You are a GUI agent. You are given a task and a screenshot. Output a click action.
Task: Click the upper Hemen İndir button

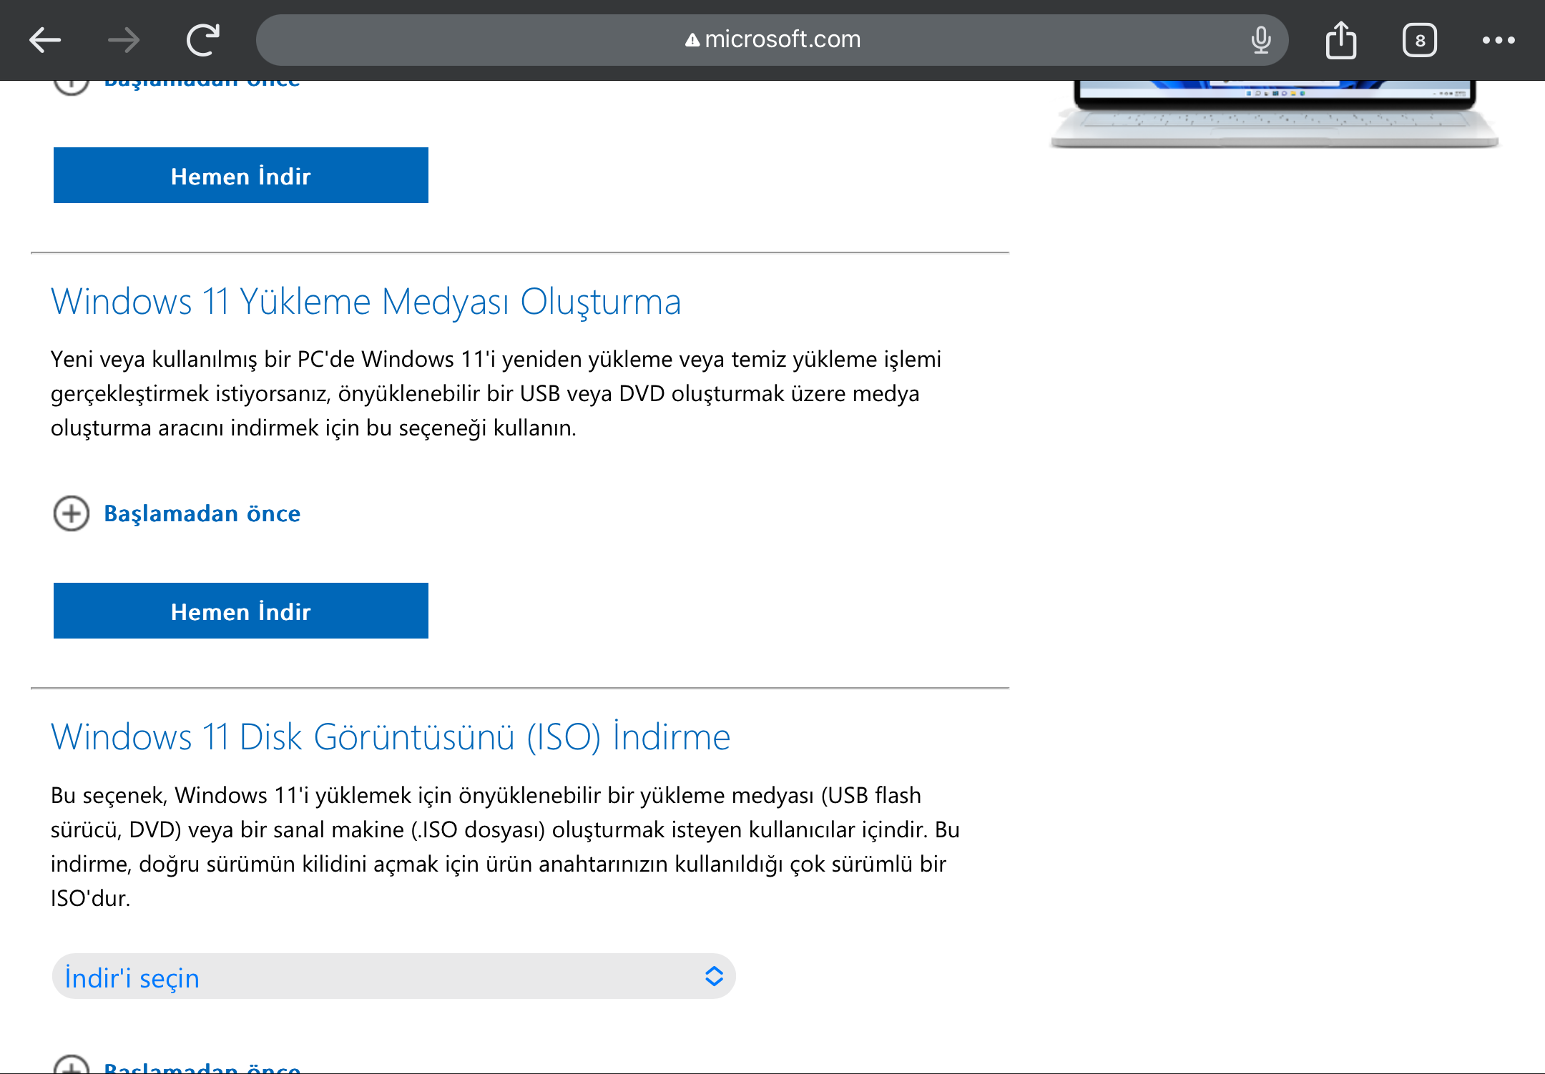[241, 175]
